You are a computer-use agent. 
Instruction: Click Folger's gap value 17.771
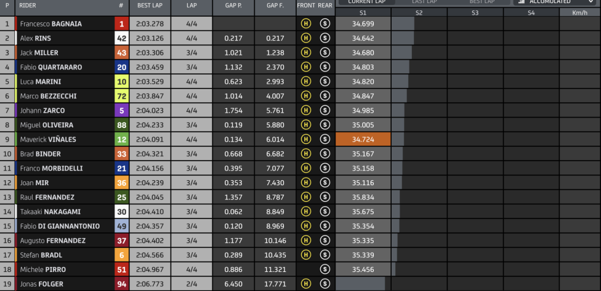[275, 284]
